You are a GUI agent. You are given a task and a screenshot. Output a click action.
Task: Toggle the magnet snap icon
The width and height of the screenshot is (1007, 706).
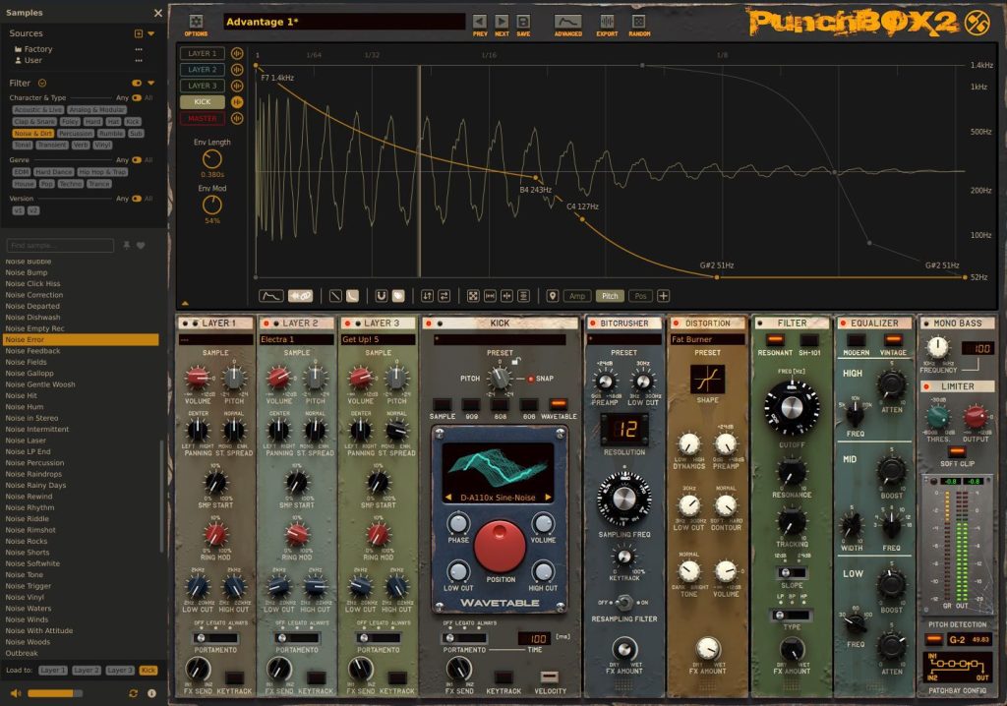coord(381,296)
